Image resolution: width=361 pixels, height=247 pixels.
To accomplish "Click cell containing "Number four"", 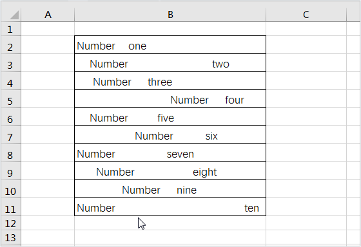I will (170, 99).
